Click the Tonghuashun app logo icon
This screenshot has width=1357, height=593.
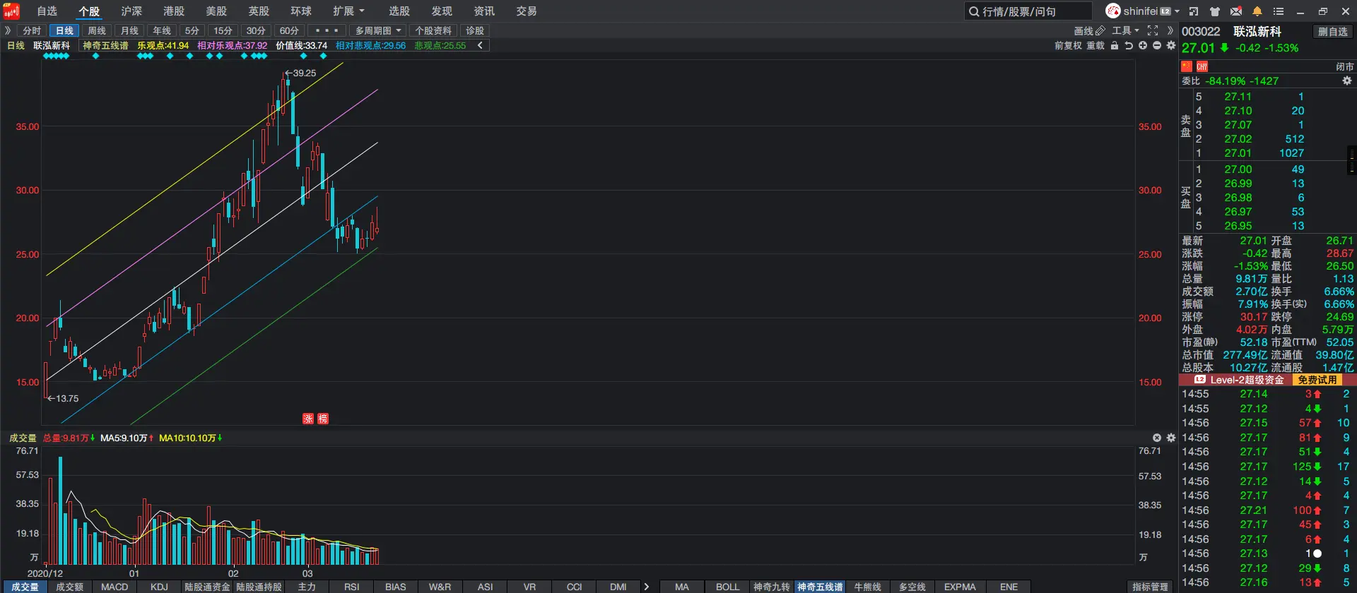(11, 11)
